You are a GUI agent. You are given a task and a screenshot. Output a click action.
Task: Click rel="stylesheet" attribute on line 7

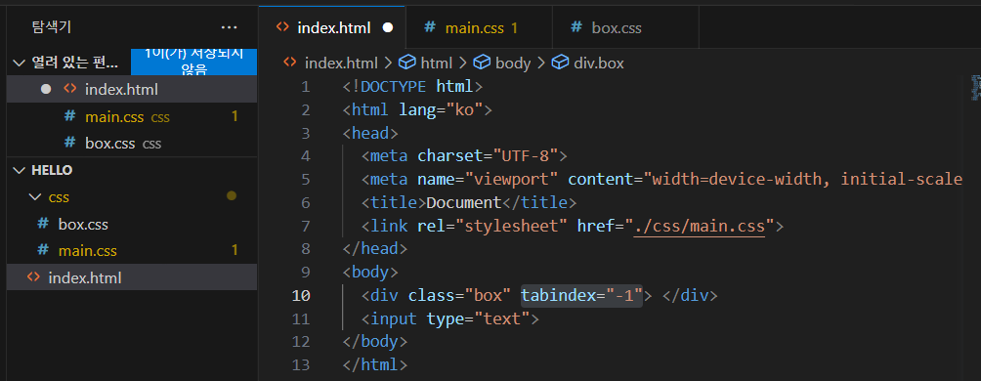491,226
